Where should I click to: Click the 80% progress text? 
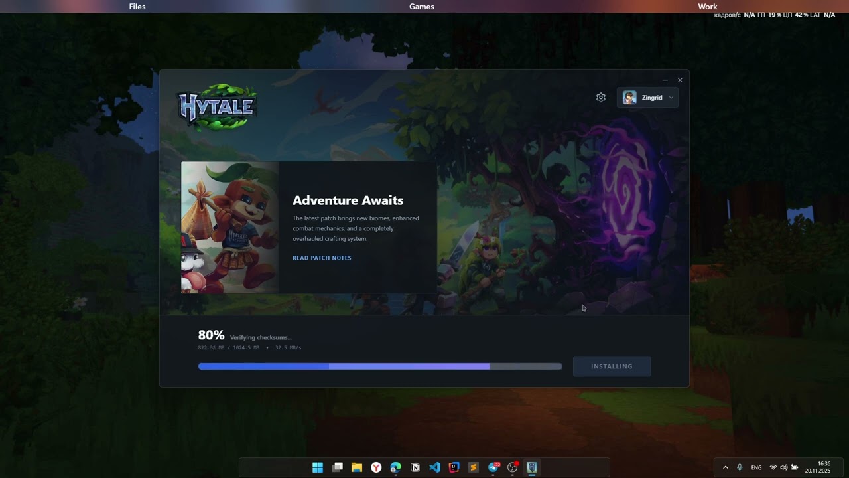tap(211, 335)
